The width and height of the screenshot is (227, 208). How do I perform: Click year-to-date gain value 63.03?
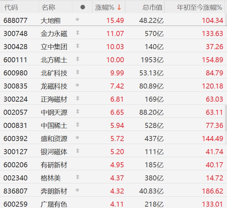[215, 99]
